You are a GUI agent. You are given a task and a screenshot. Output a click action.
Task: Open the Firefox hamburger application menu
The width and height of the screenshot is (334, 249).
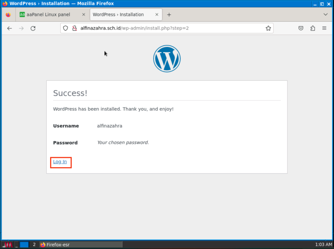pos(324,28)
